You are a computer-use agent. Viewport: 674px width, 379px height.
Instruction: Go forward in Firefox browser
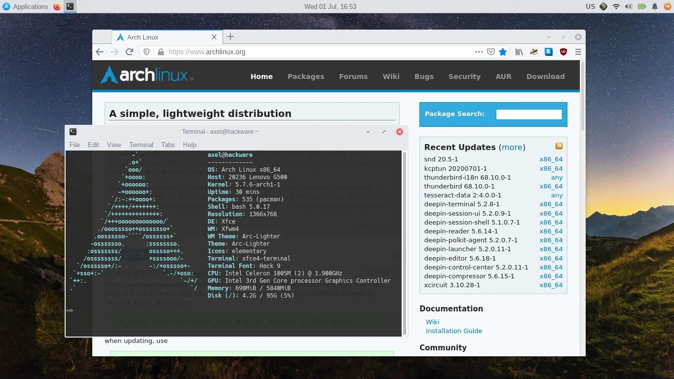tap(114, 52)
